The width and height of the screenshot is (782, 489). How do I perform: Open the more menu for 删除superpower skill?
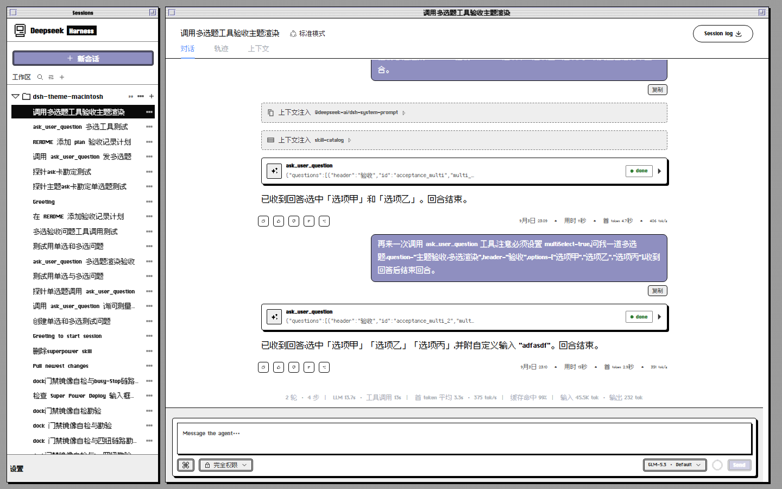click(x=149, y=351)
